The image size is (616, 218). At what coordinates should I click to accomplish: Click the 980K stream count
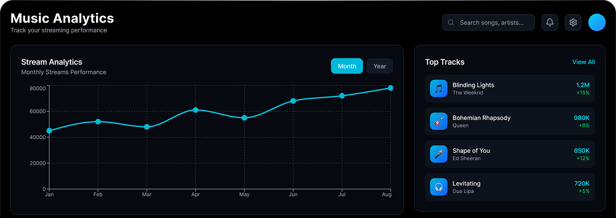coord(581,118)
